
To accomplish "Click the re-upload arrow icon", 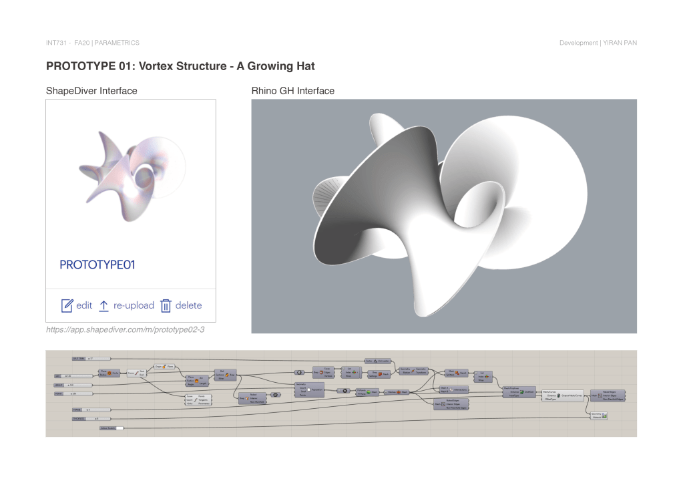I will (x=103, y=306).
